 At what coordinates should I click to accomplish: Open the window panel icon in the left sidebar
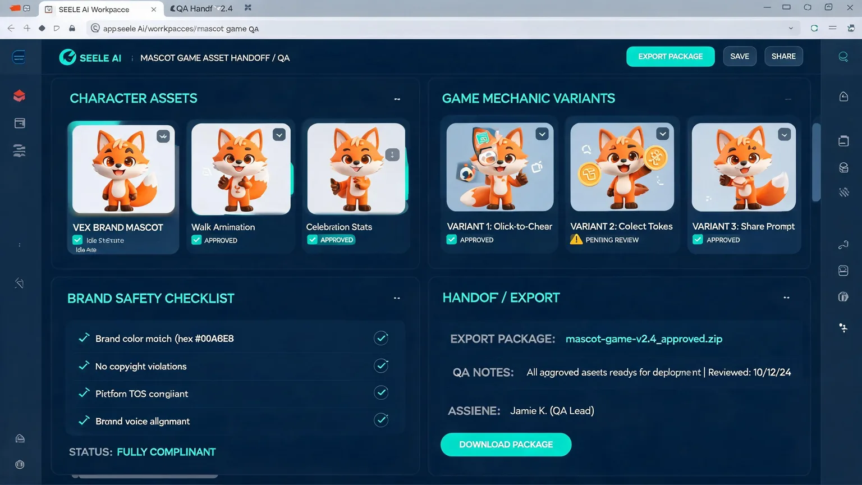pyautogui.click(x=20, y=123)
